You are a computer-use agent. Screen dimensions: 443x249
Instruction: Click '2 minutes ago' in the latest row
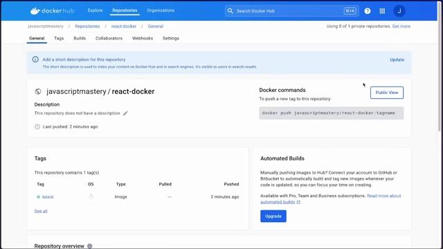[x=224, y=196]
